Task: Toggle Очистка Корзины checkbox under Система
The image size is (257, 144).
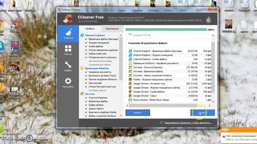Action: tap(86, 98)
